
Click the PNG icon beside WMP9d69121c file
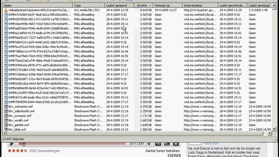tap(6, 42)
